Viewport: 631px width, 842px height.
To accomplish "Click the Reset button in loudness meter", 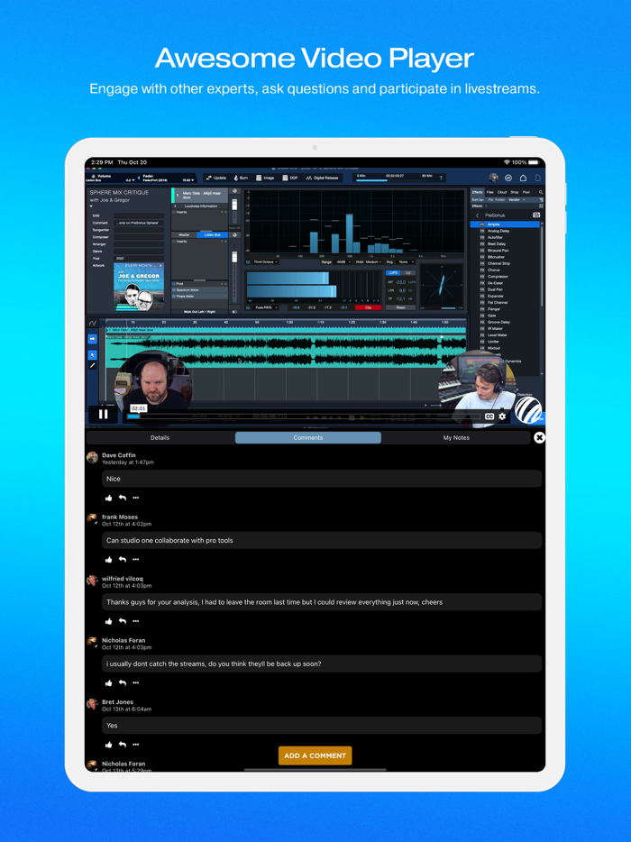I will coord(400,307).
